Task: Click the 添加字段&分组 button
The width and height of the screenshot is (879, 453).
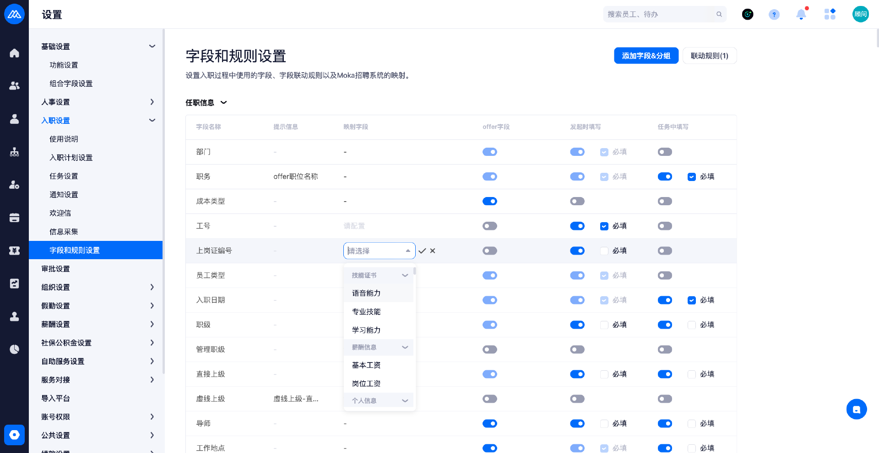Action: 646,56
